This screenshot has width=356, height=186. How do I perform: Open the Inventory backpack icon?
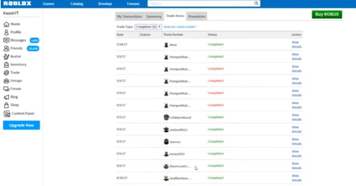[6, 64]
